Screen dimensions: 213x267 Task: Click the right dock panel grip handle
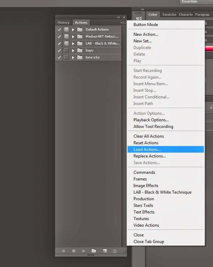tap(138, 13)
